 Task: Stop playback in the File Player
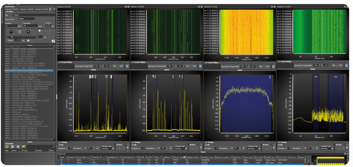tap(28, 32)
